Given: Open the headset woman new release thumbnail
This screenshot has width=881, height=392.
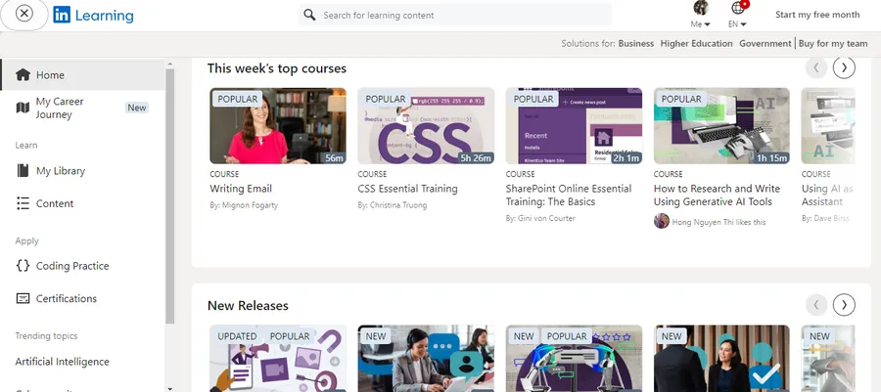Looking at the screenshot, I should [426, 359].
